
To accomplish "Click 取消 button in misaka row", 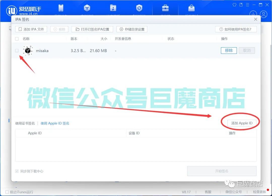I will [247, 50].
